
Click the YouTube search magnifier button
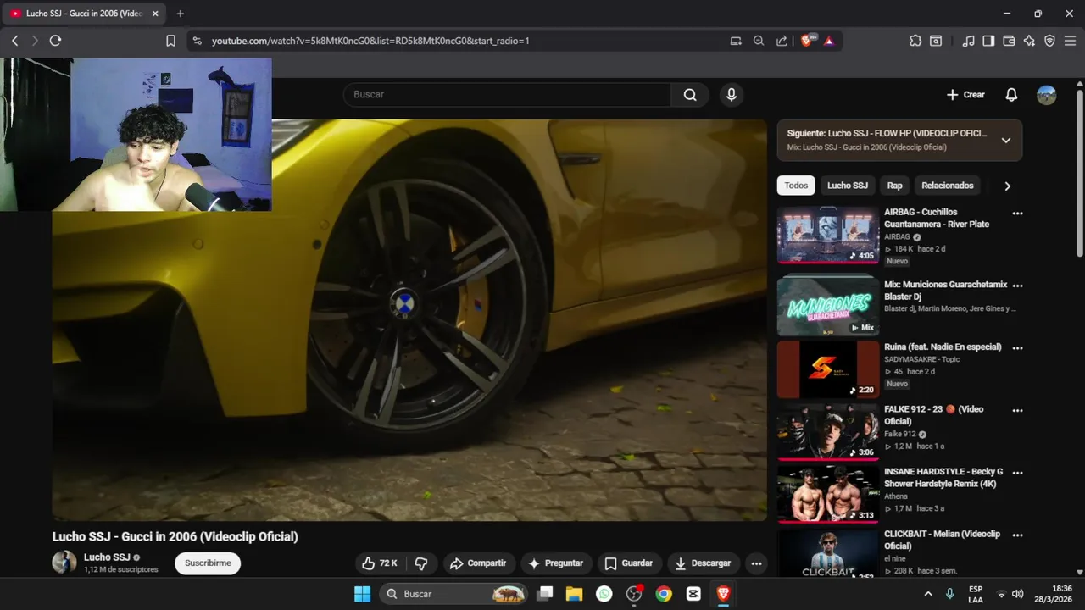click(690, 95)
